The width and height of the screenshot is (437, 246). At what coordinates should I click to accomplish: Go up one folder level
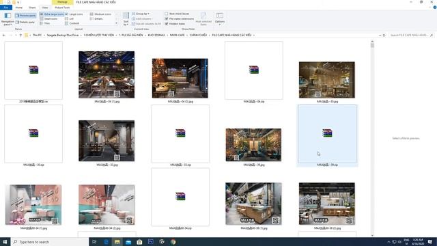(x=20, y=35)
